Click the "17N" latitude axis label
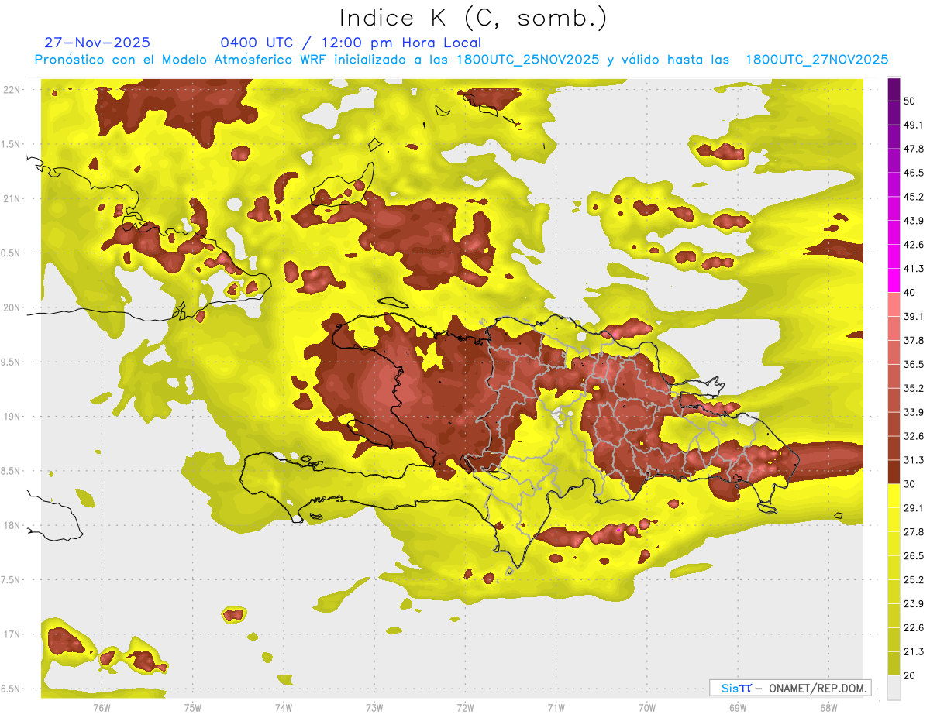The height and width of the screenshot is (718, 930). click(12, 634)
